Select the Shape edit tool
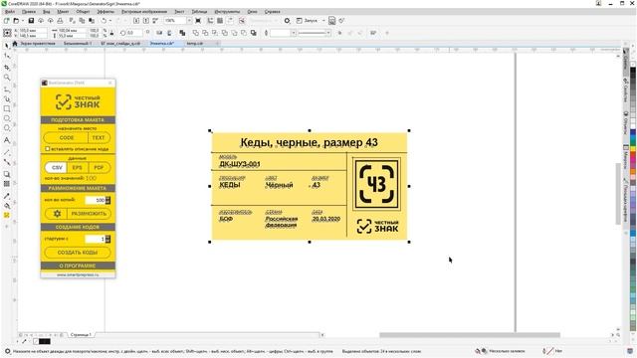Screen dimensions: 637x358 [7, 56]
